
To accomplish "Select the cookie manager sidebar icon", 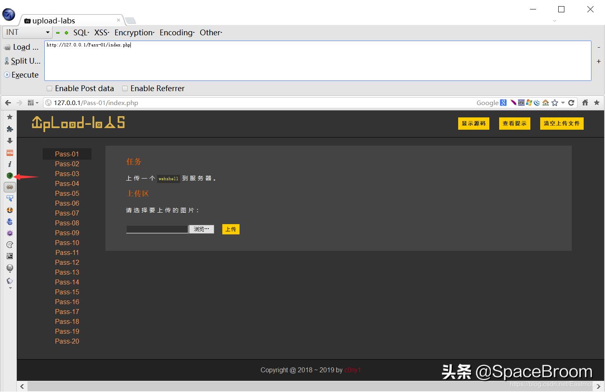I will (9, 244).
